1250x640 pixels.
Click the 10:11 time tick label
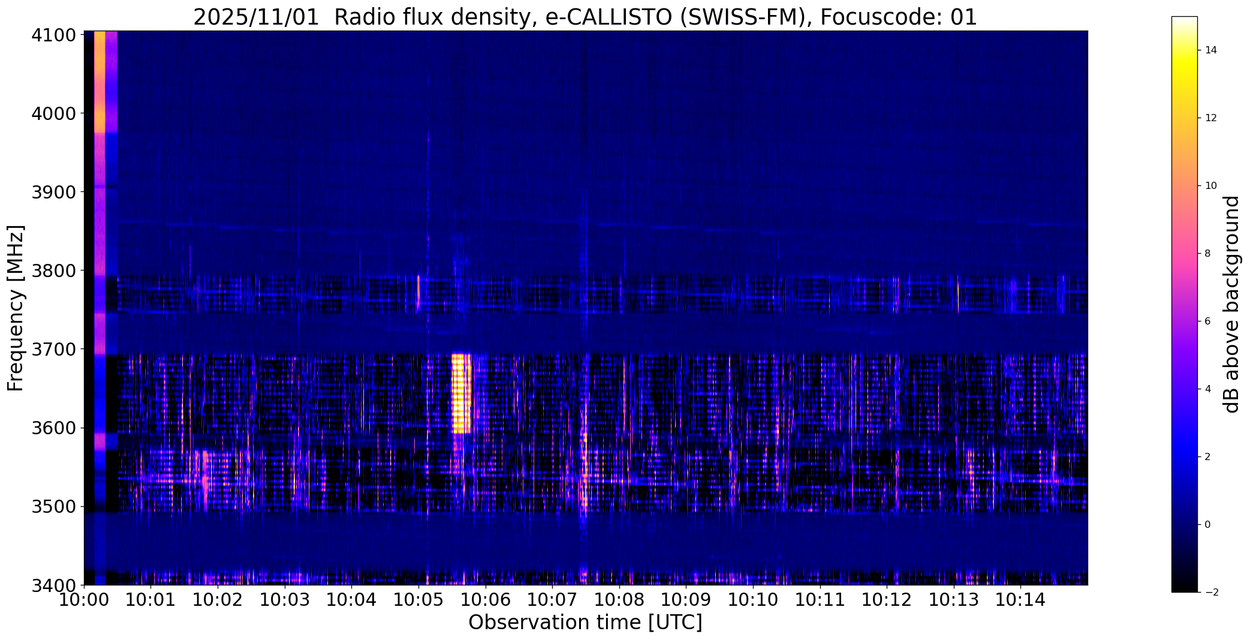tap(821, 600)
